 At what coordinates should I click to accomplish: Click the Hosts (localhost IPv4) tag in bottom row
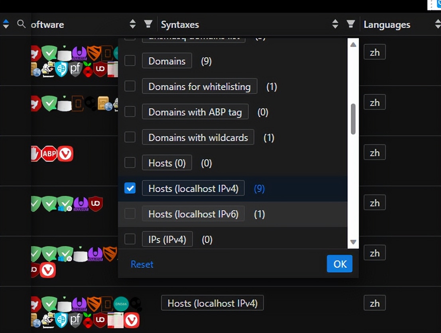(212, 303)
